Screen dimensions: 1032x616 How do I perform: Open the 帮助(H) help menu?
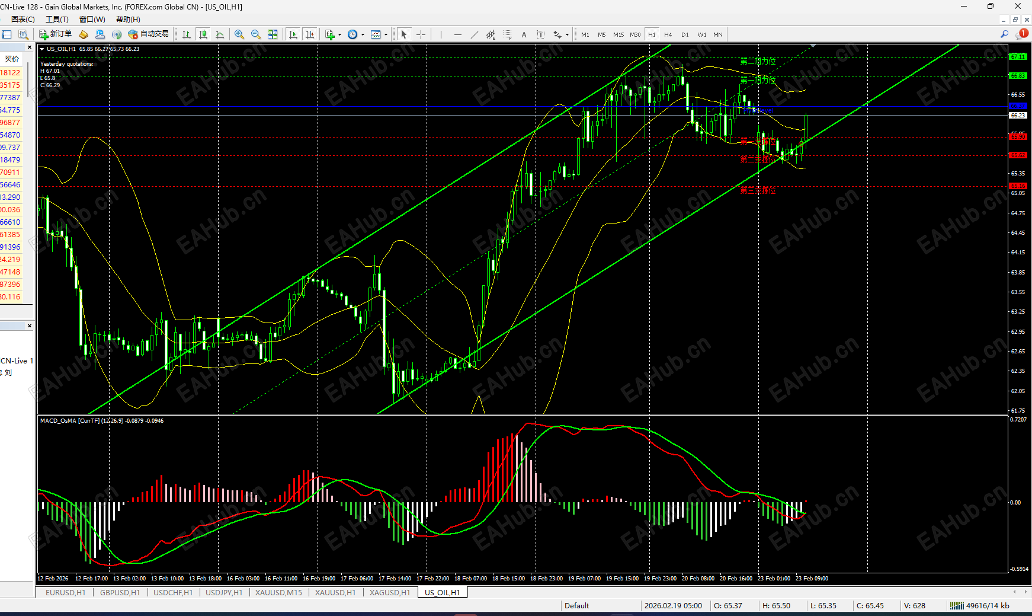tap(128, 20)
